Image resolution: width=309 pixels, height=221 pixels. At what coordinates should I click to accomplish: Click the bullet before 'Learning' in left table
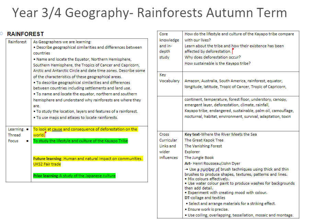tap(27, 129)
